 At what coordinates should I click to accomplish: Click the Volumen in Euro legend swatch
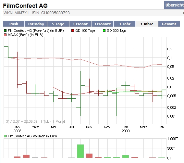(x=5, y=136)
